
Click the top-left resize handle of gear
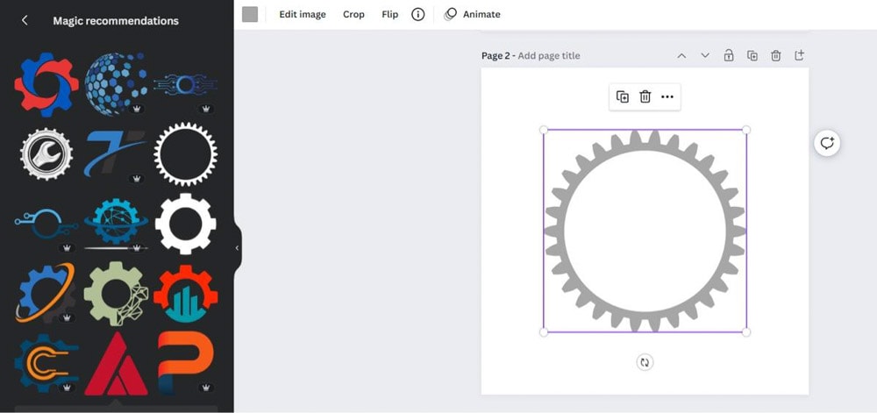[x=544, y=130]
